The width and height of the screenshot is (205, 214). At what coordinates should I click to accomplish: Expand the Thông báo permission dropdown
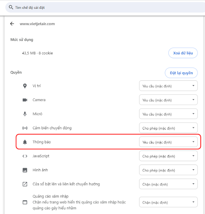168,142
